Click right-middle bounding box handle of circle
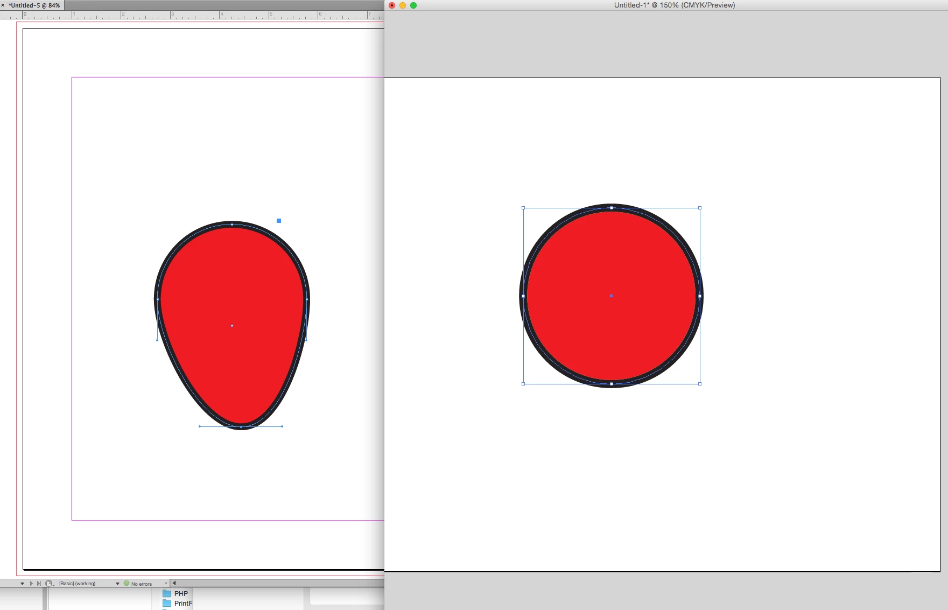This screenshot has height=610, width=948. tap(700, 296)
